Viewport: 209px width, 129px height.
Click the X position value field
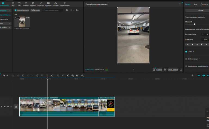[205, 34]
